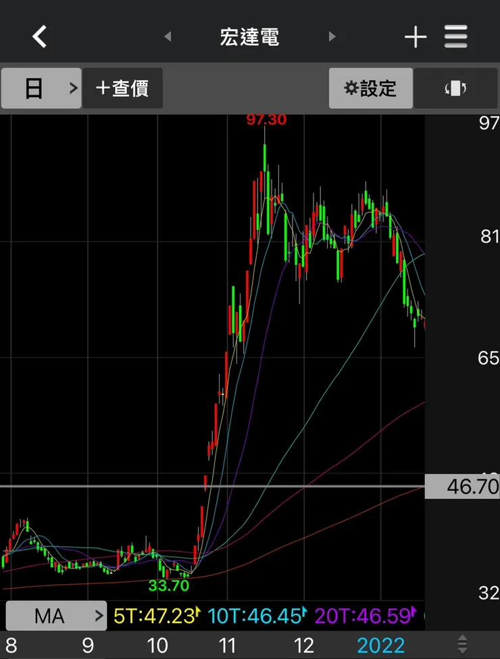Switch to previous stock with left triangle
The height and width of the screenshot is (659, 500).
click(x=168, y=36)
